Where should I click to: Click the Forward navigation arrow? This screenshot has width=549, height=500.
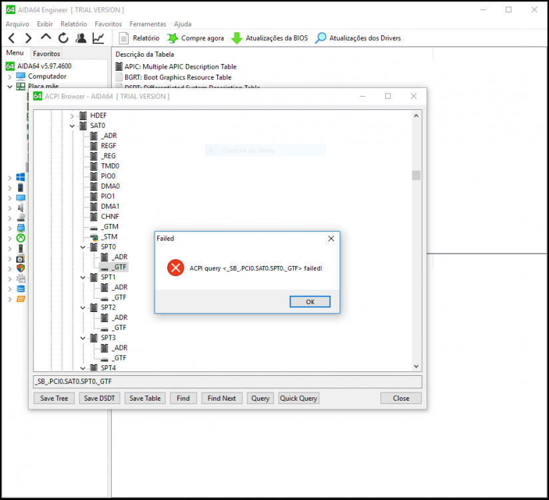coord(29,38)
